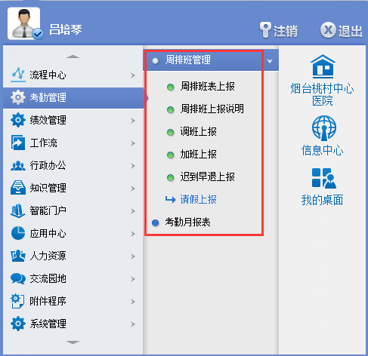Select the 考勤管理 menu item
Screen dimensions: 368x356
[x=73, y=97]
